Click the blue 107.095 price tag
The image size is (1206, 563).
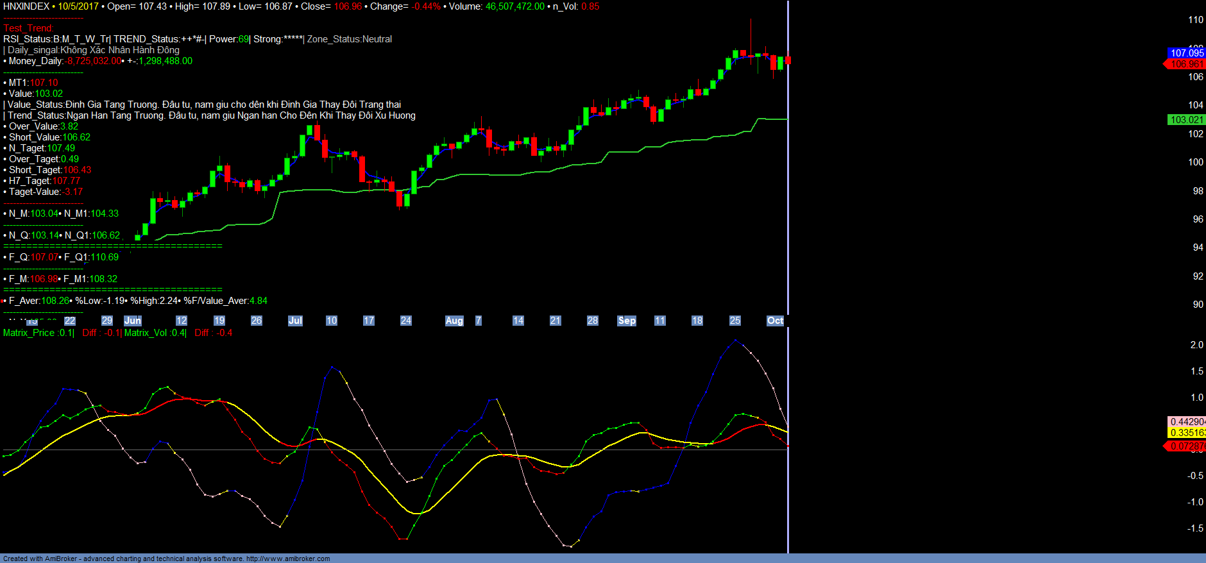[x=1186, y=53]
